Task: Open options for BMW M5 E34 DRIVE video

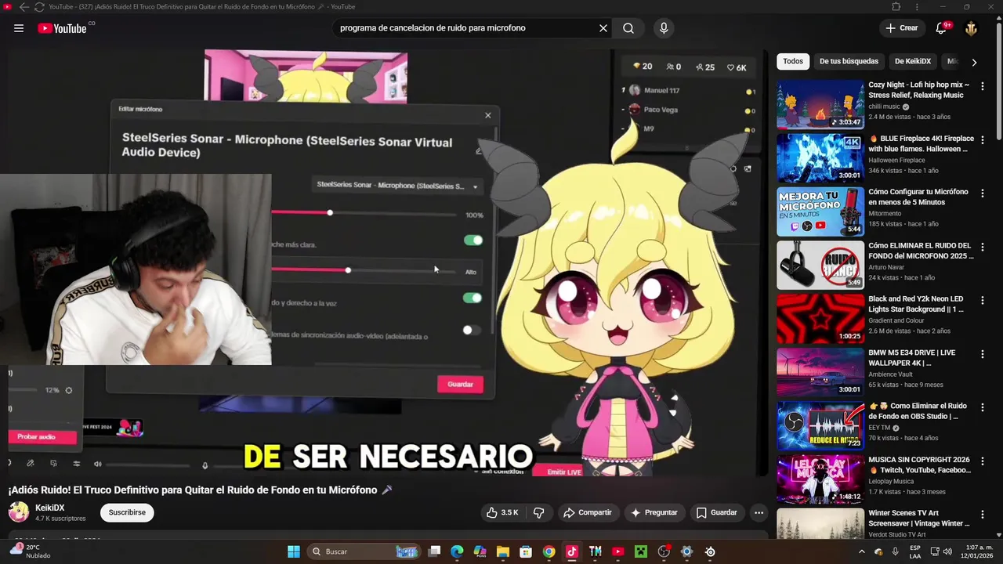Action: (x=983, y=354)
